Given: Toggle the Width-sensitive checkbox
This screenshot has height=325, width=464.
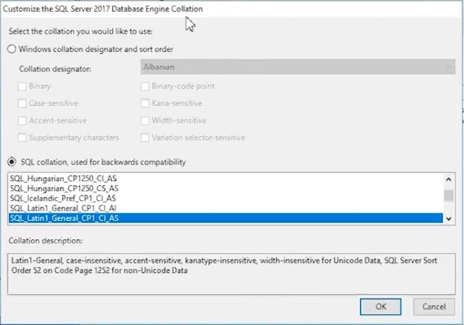Looking at the screenshot, I should point(145,120).
